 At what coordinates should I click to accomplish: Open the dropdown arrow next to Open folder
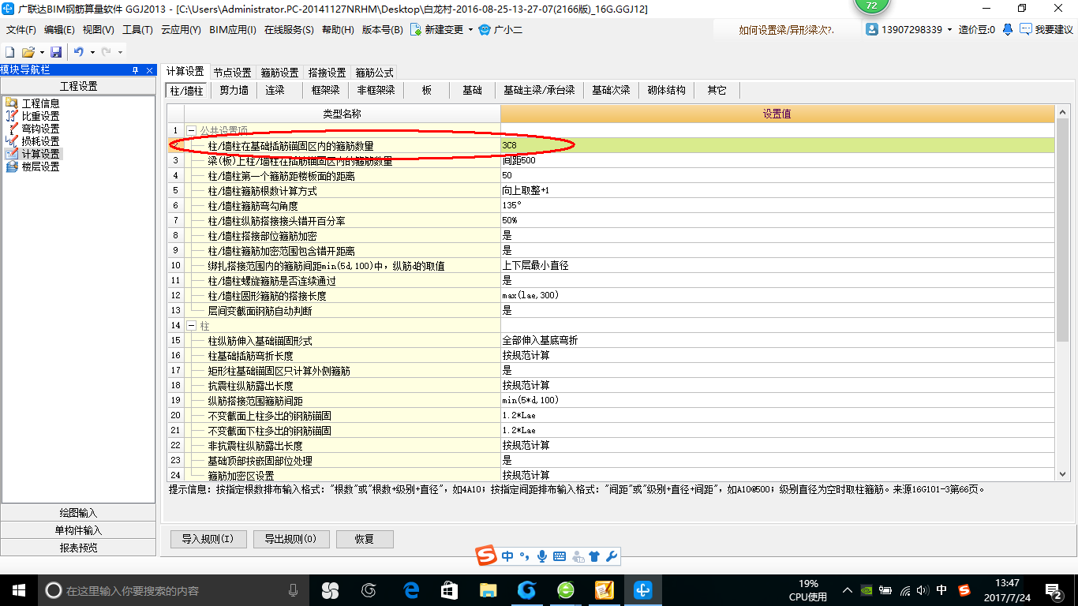pos(41,52)
